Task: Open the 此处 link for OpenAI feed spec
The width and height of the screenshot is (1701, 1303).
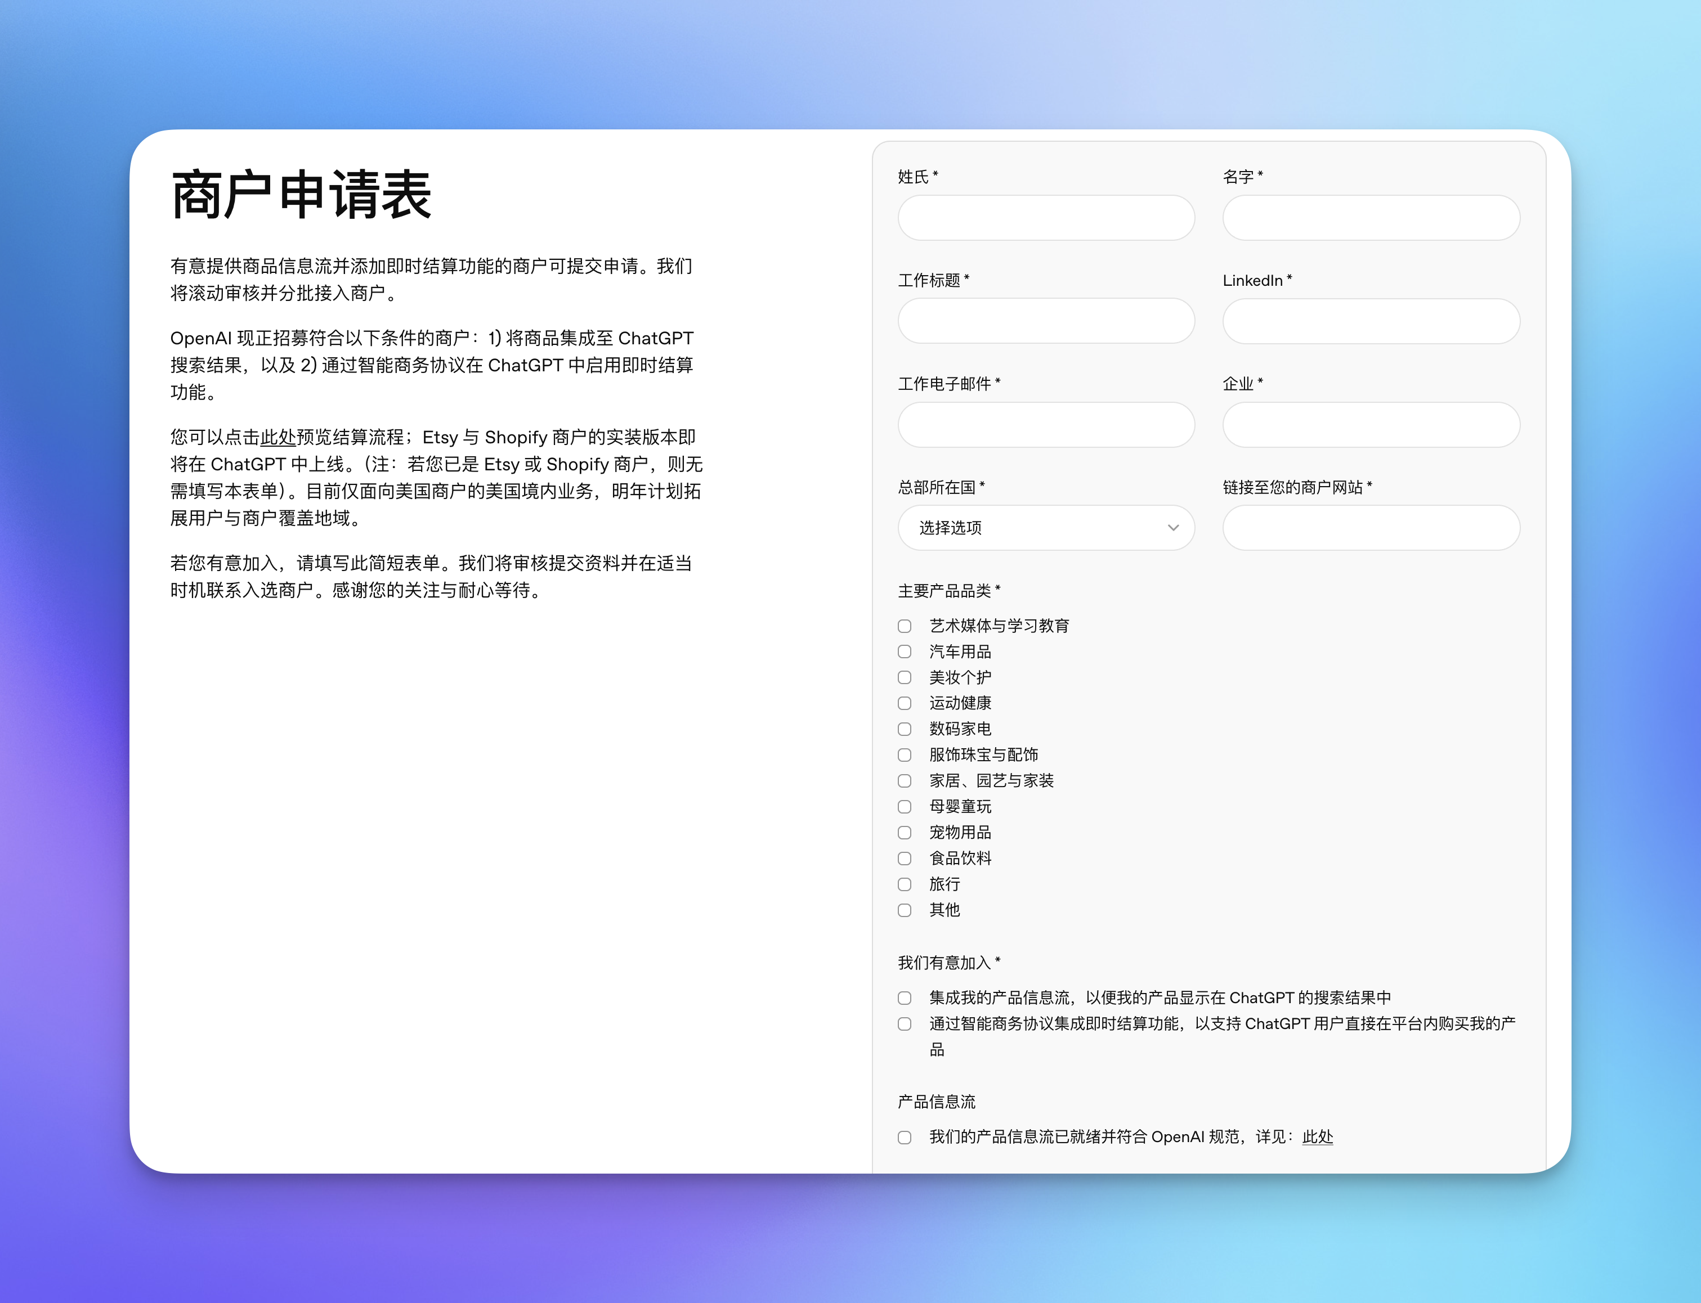Action: (1317, 1137)
